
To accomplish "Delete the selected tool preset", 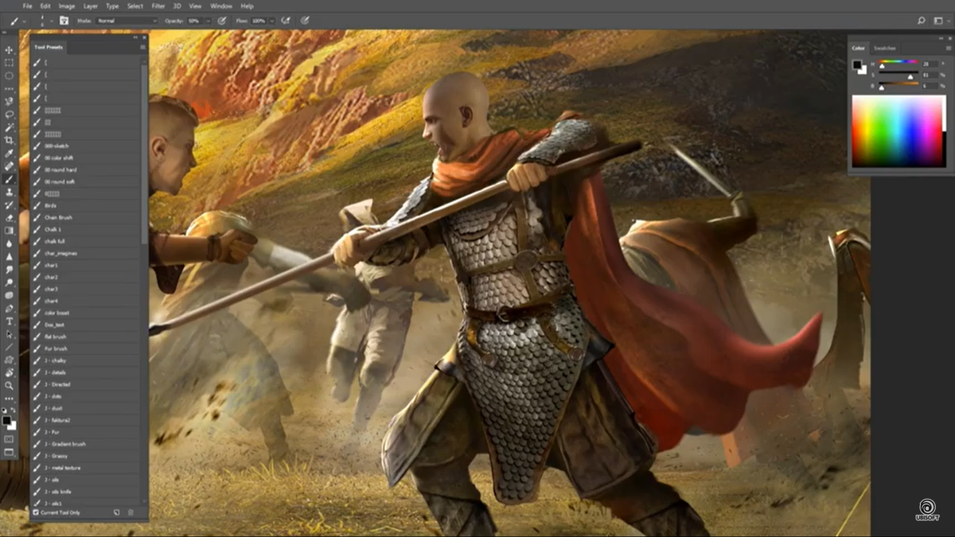I will 131,512.
